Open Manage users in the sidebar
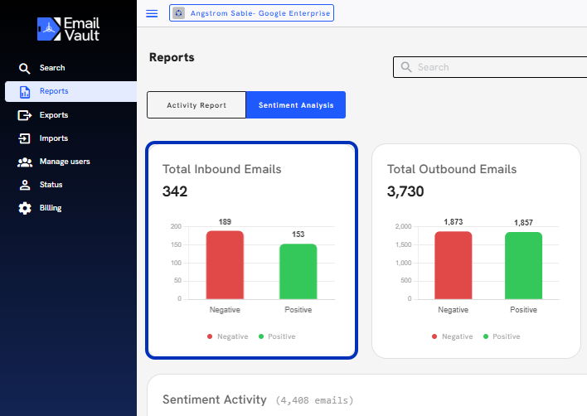Screen dimensions: 587x416 pos(70,162)
